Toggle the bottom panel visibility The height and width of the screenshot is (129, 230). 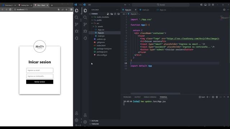coord(205,5)
